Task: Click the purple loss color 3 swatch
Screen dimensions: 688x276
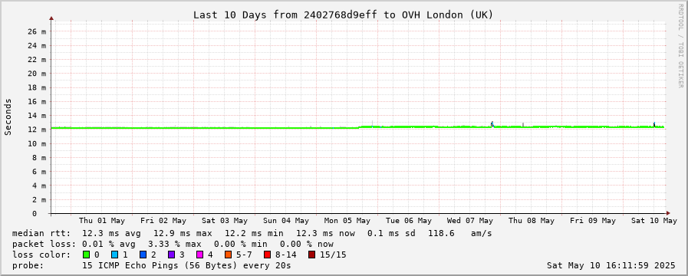Action: pos(171,255)
